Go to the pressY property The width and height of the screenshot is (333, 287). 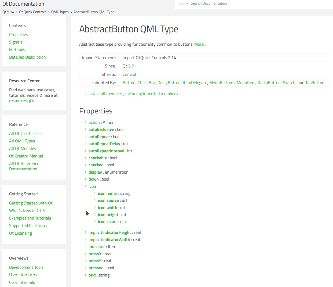95,261
